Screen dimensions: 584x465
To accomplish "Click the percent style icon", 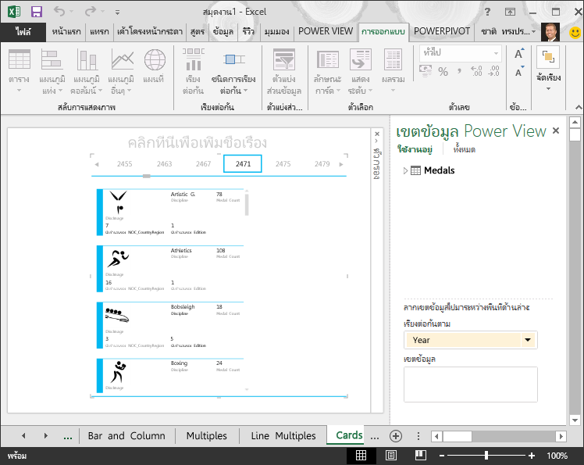I will (443, 71).
